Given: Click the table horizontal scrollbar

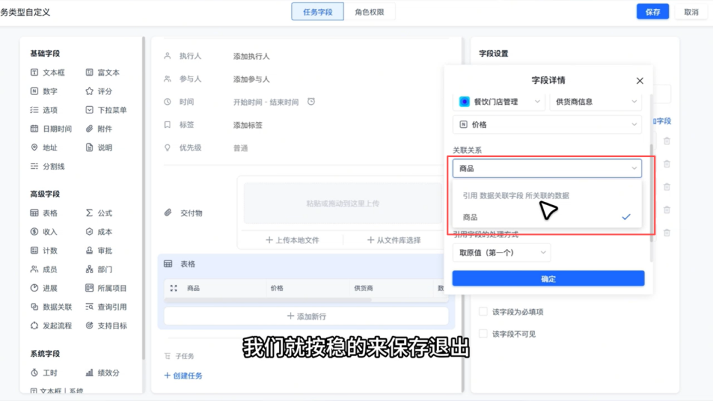Looking at the screenshot, I should pos(268,300).
